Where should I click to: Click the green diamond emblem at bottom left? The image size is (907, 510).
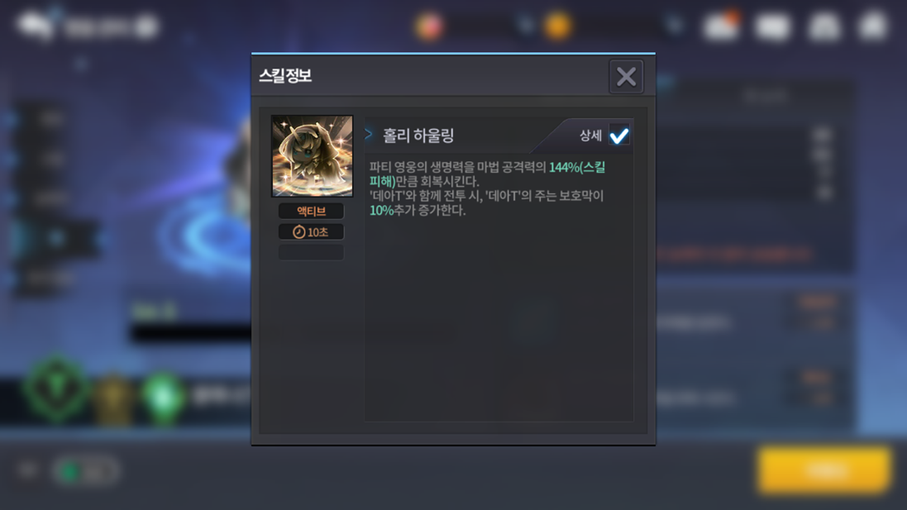tap(56, 389)
